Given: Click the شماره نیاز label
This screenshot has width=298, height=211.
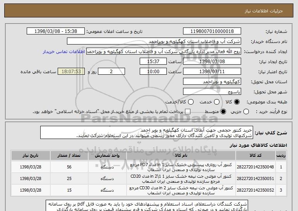Looking at the screenshot, I should coord(276,31).
